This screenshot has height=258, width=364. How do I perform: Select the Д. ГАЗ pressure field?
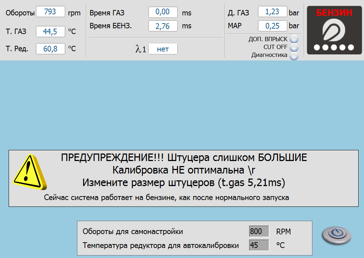pyautogui.click(x=273, y=11)
